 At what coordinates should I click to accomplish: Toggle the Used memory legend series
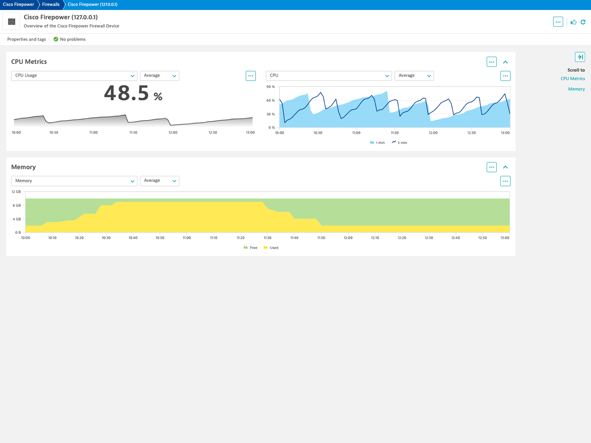[271, 248]
